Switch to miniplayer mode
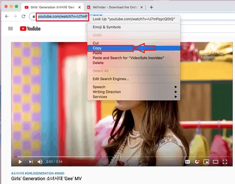The height and width of the screenshot is (184, 235). [206, 162]
